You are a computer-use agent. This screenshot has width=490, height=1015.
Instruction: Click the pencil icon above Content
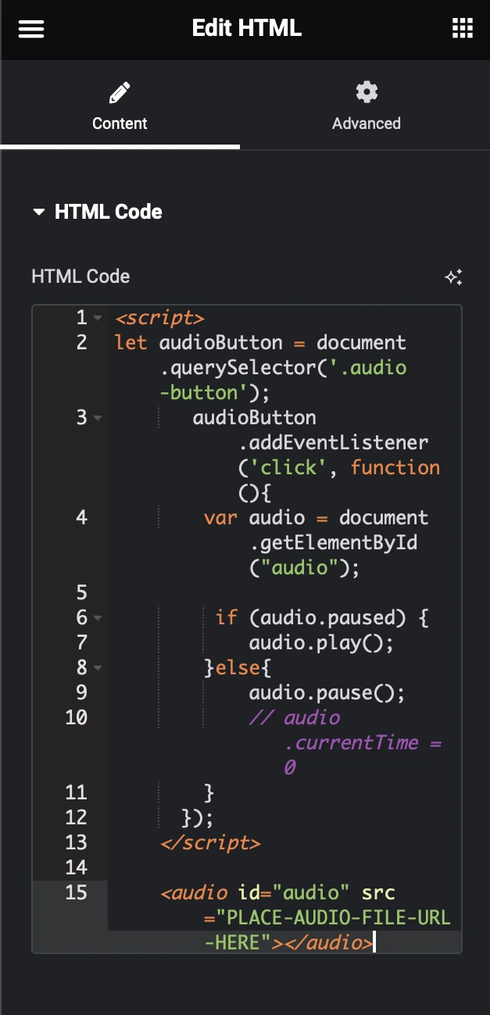coord(120,94)
